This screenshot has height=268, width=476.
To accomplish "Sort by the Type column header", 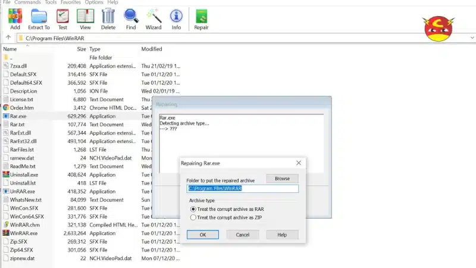I will tap(95, 49).
